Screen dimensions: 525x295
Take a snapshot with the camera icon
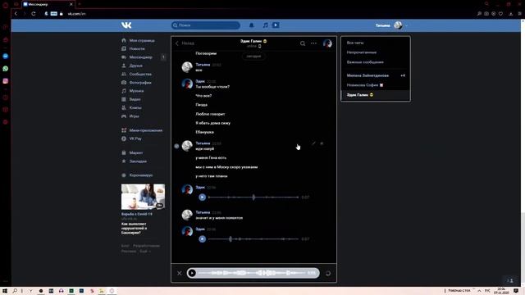click(x=486, y=14)
